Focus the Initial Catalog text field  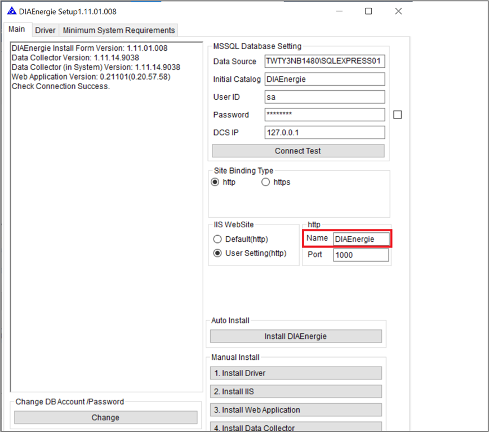click(324, 80)
